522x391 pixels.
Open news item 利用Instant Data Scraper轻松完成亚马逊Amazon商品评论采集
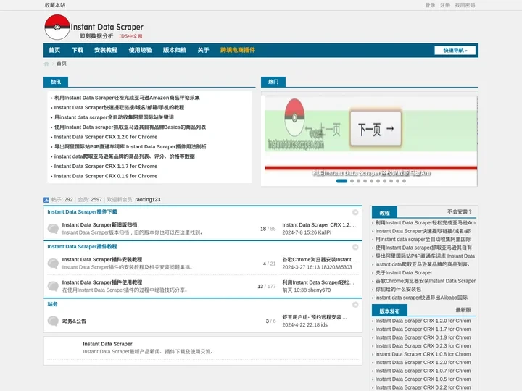(127, 98)
